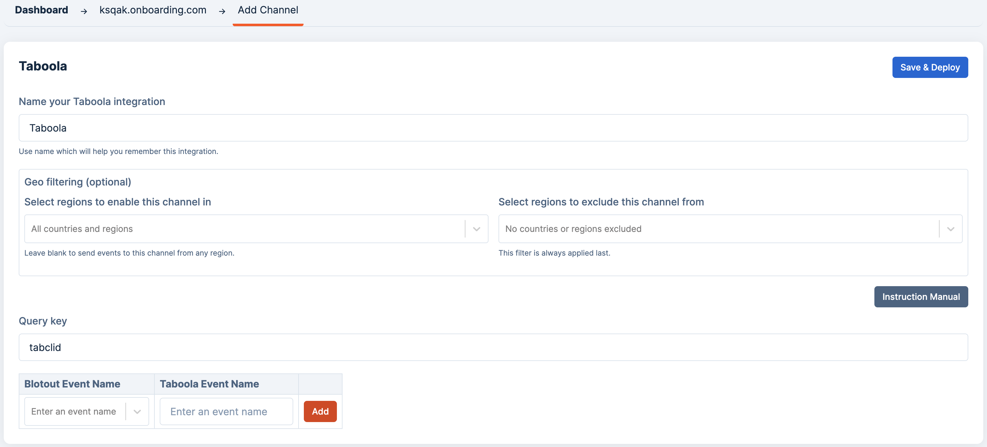
Task: Focus the Taboola Event Name input
Action: 226,411
